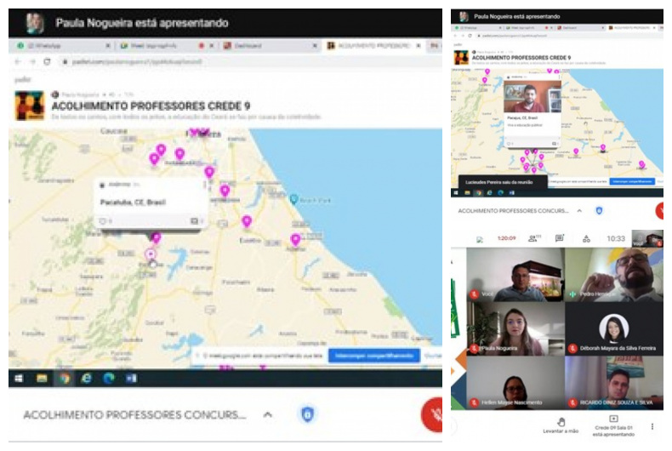The height and width of the screenshot is (451, 672).
Task: Click the padlet URL address bar in left browser
Action: pos(170,61)
